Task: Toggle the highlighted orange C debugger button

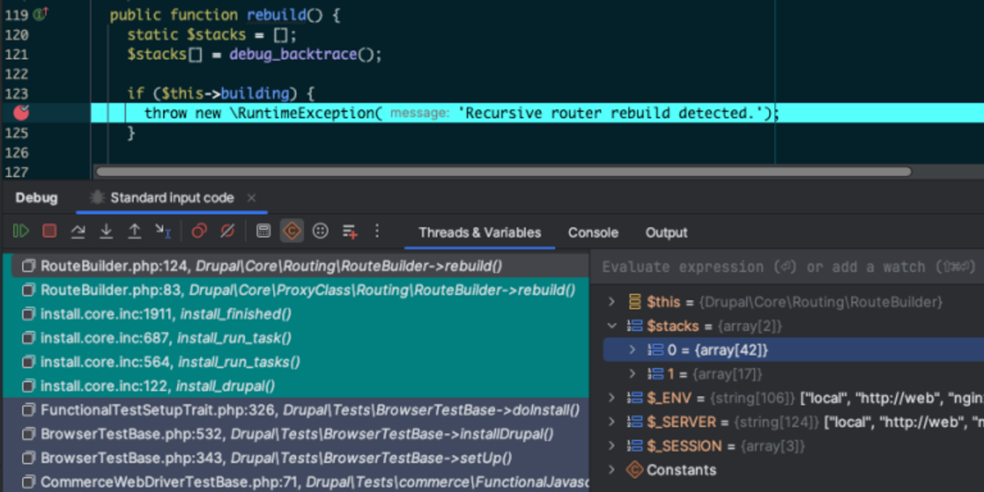Action: 291,231
